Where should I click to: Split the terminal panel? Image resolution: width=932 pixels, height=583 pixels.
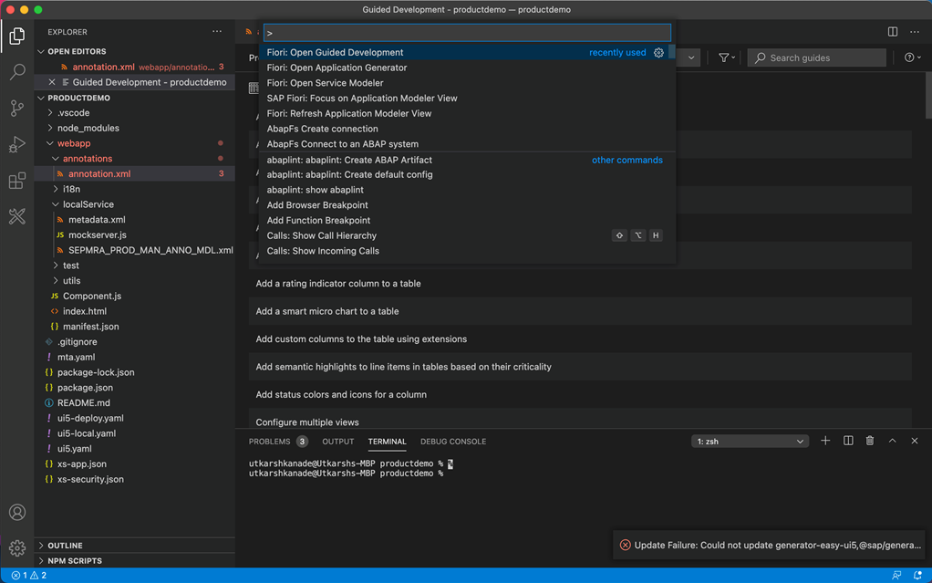pyautogui.click(x=848, y=441)
